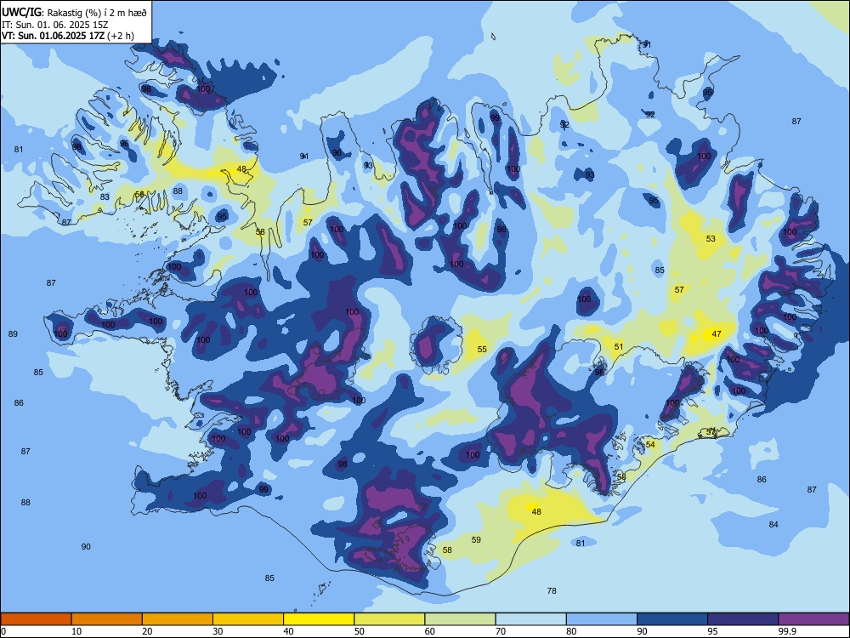Click the humidity value '84' over the sea
Viewport: 850px width, 638px height.
(x=773, y=524)
